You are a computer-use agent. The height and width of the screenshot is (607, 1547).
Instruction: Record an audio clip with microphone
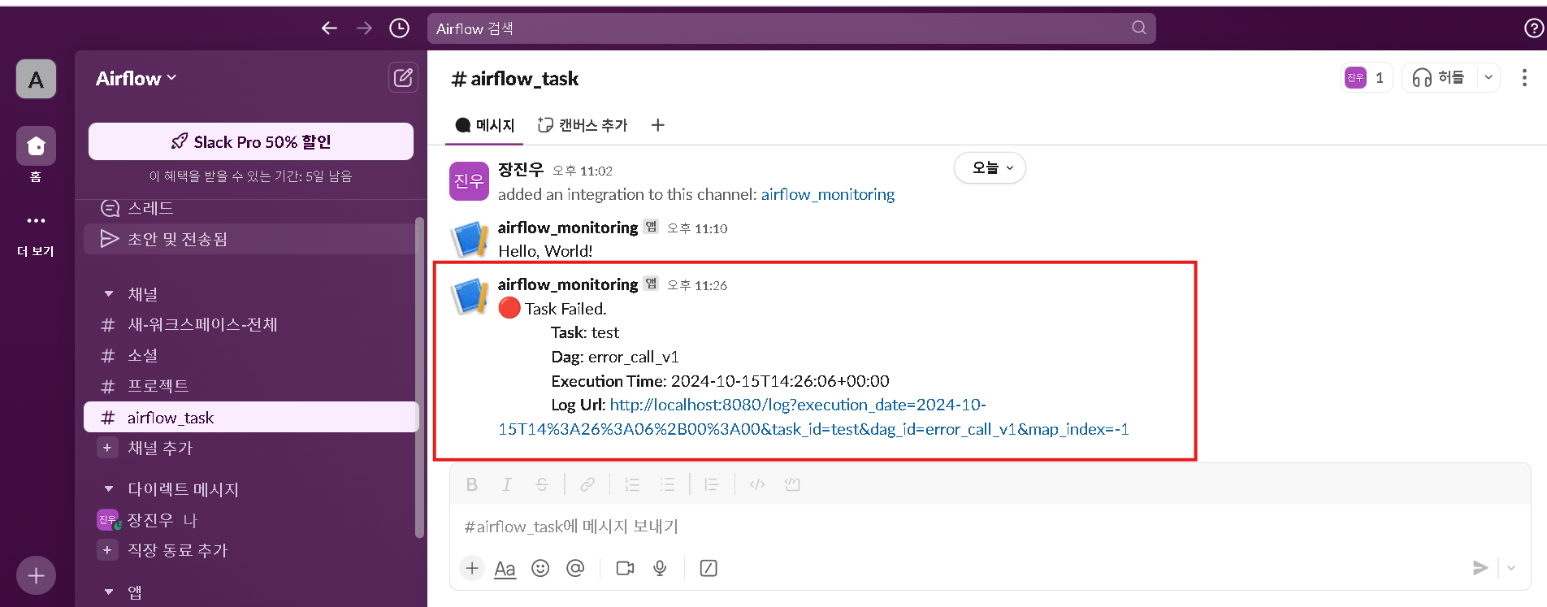pos(660,568)
